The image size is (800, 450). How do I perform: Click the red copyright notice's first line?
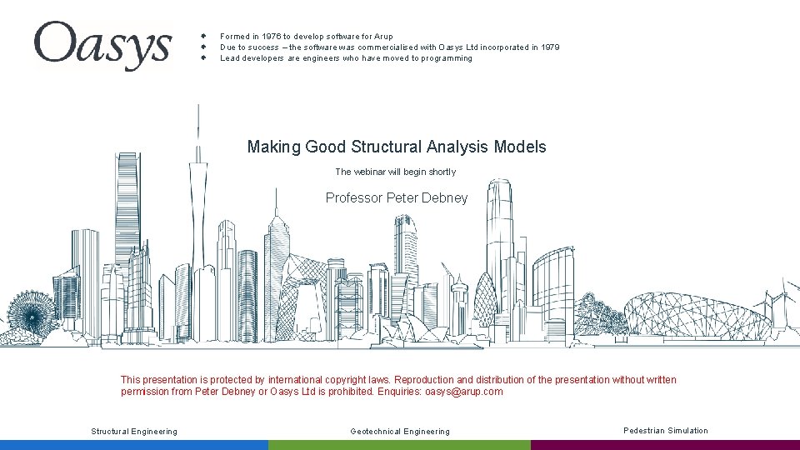pos(398,380)
